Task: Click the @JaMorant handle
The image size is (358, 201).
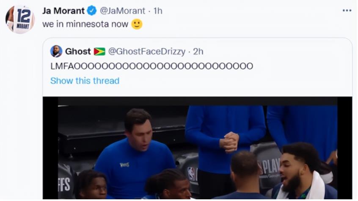Action: tap(122, 11)
